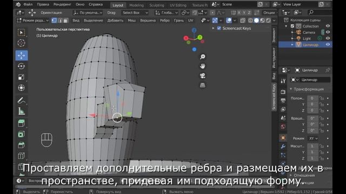Screen dimensions: 346x194
Task: Toggle proportional editing button
Action: (212, 13)
